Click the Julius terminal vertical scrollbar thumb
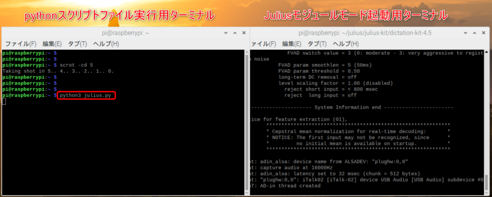The image size is (492, 197). (487, 183)
